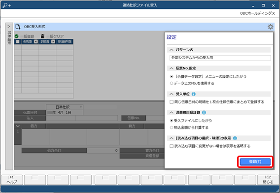Click the 一括クリア link
This screenshot has width=280, height=193.
(55, 36)
